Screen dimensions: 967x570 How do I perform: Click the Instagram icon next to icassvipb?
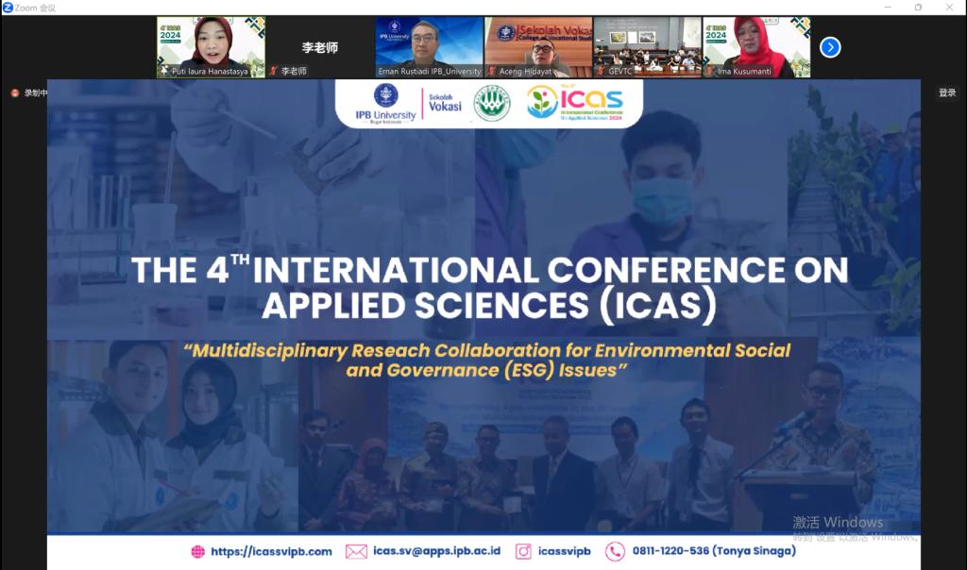pos(523,552)
